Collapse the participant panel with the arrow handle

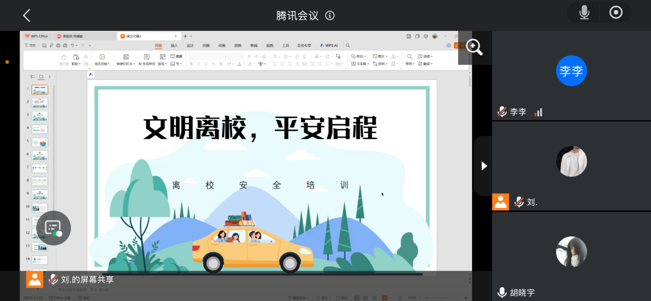[x=483, y=166]
